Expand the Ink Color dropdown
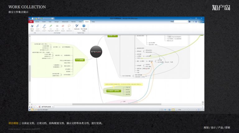The width and height of the screenshot is (239, 133). (x=44, y=28)
